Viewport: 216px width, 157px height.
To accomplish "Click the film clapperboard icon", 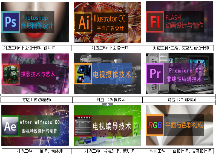I will (83, 126).
